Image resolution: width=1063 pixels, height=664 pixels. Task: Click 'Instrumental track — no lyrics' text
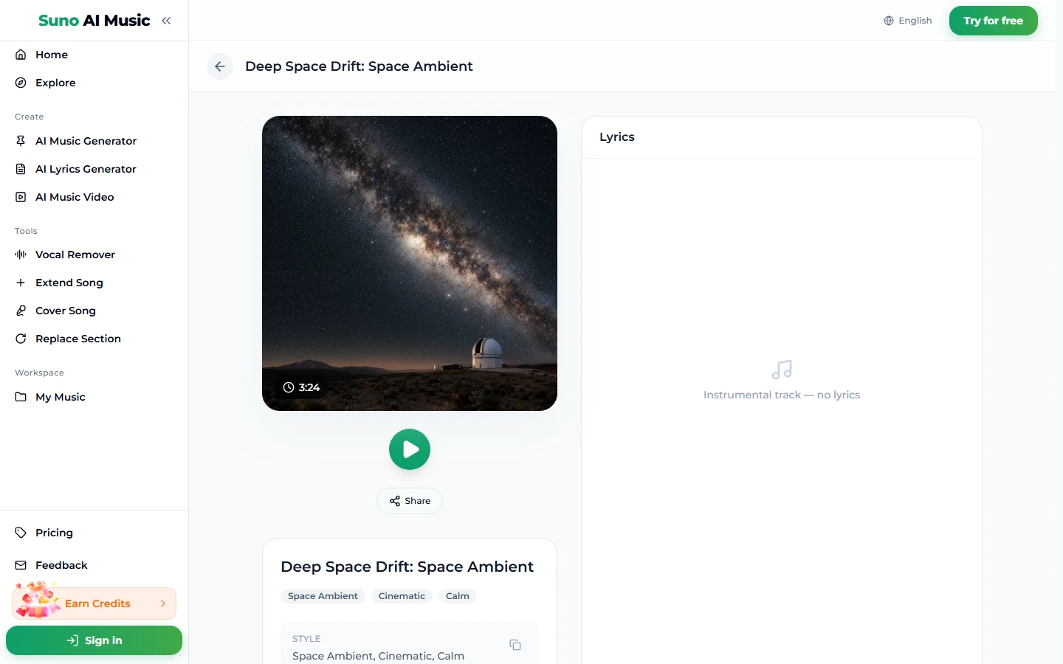click(782, 395)
